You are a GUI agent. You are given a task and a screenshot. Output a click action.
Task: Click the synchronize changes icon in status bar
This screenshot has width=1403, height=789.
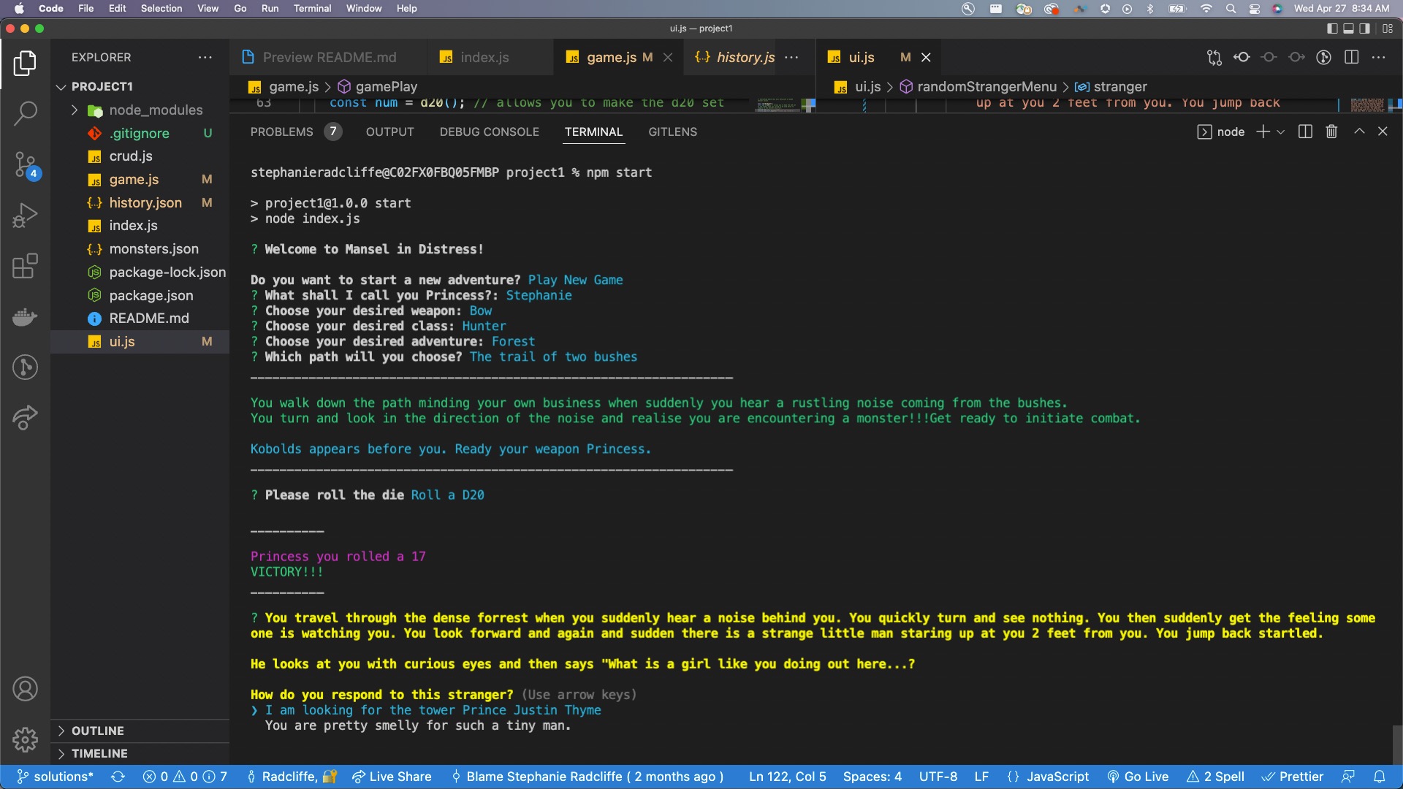click(x=118, y=777)
